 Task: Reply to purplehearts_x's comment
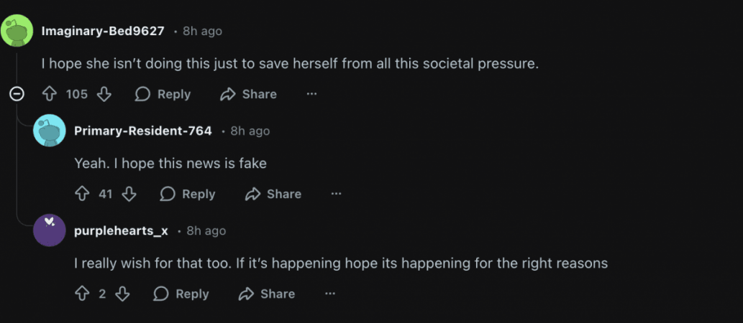pyautogui.click(x=181, y=294)
